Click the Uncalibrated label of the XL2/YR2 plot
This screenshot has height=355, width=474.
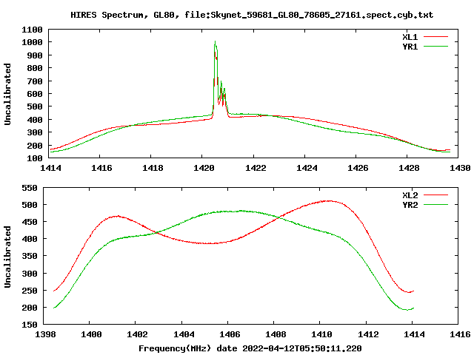7,257
